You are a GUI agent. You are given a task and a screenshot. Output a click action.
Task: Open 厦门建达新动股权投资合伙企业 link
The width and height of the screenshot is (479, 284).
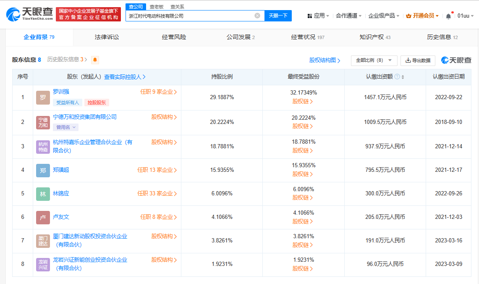(x=90, y=240)
